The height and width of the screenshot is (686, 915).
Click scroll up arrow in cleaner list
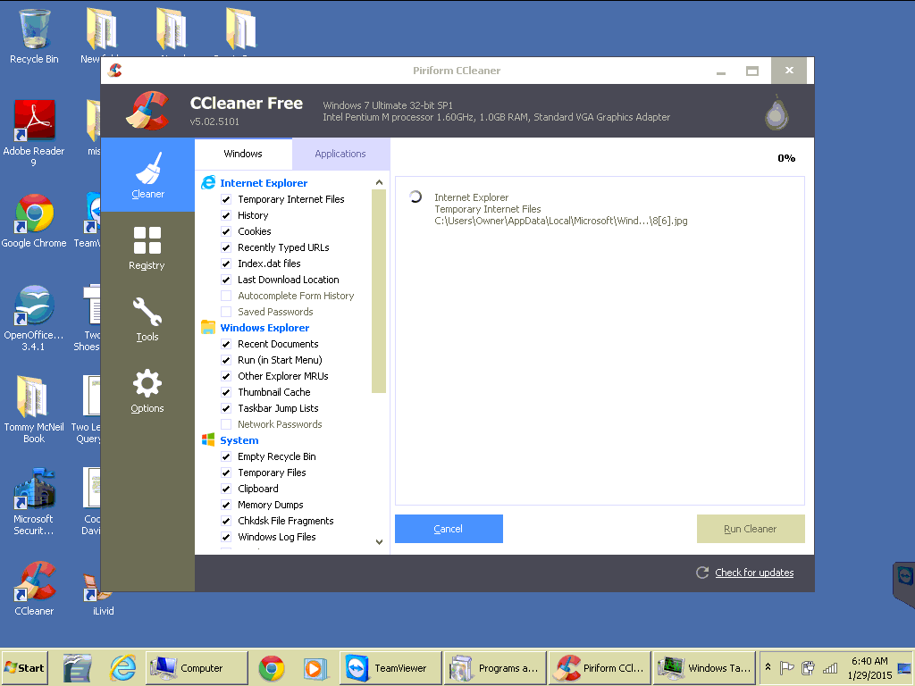coord(379,182)
